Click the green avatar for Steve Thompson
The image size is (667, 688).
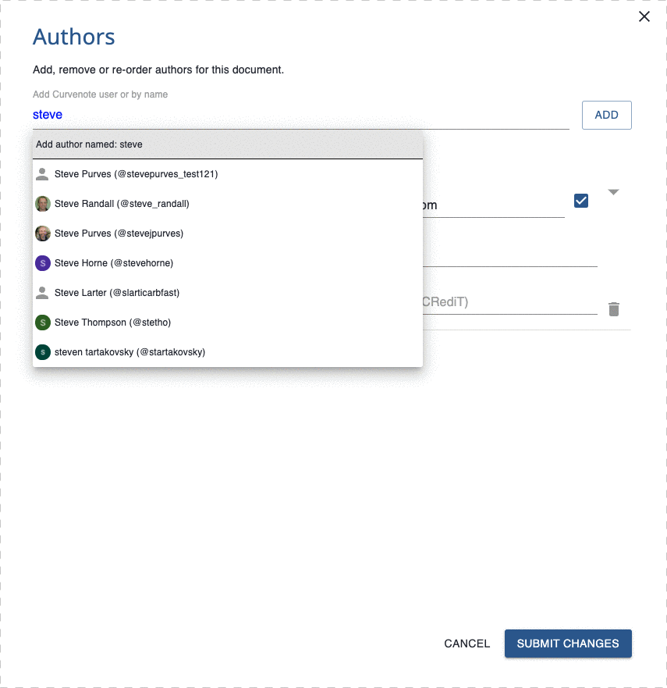(43, 323)
